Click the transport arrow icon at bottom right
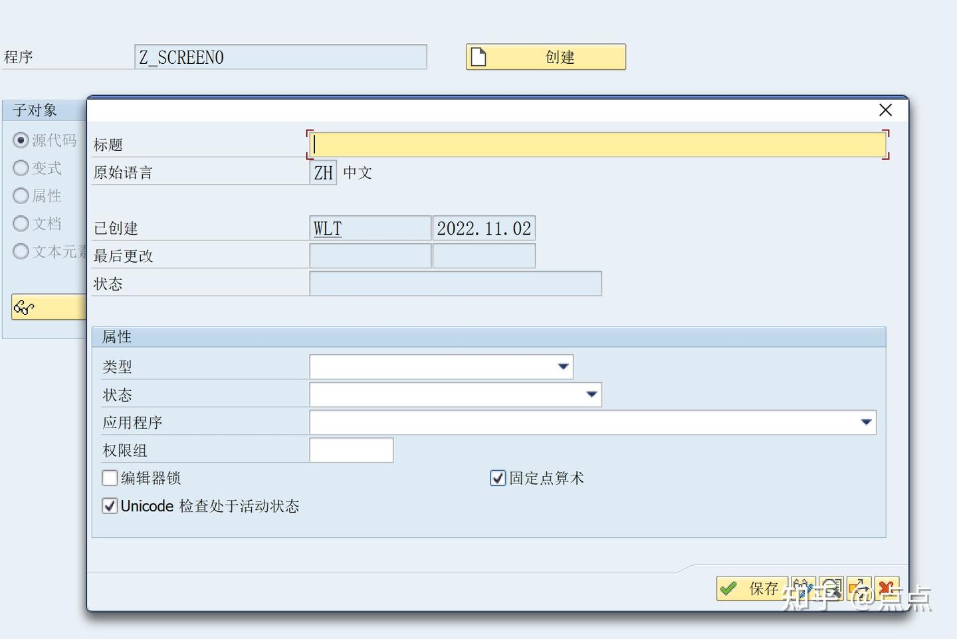Screen dimensions: 957x639 pyautogui.click(x=859, y=588)
